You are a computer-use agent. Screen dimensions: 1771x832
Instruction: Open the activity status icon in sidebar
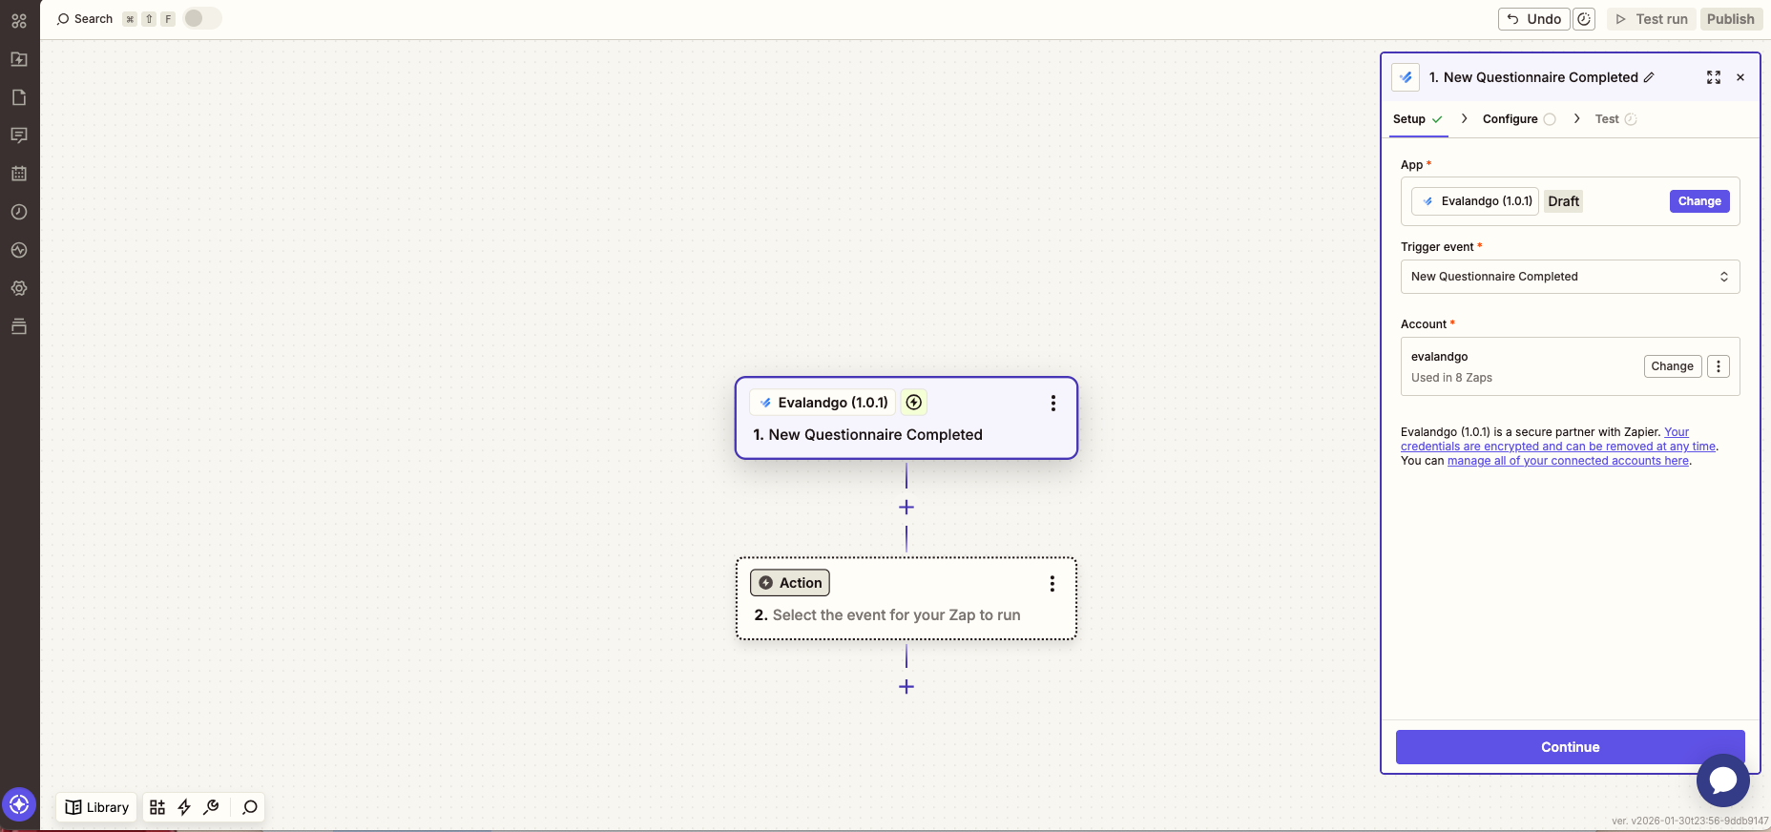point(19,250)
